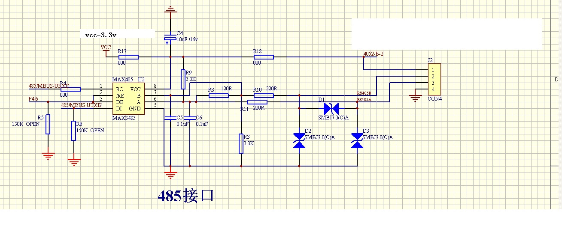Click resistor R17 symbol
562x238 pixels.
tap(128, 57)
